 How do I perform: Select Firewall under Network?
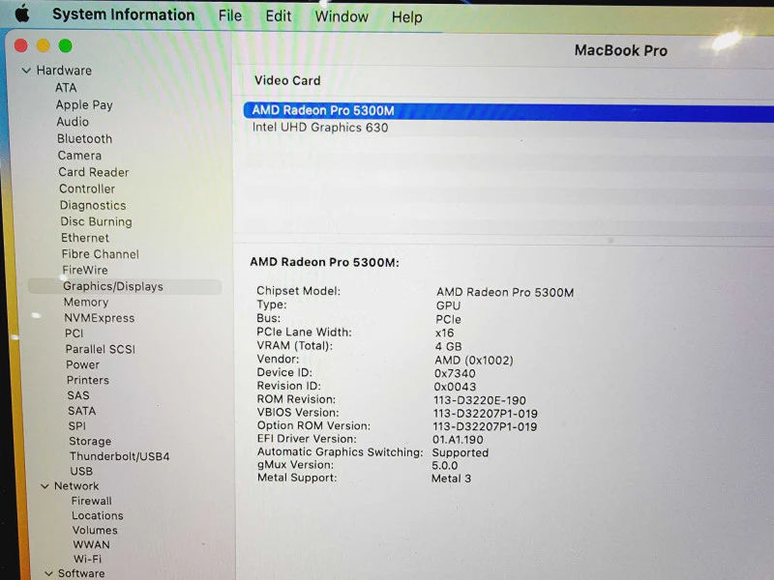click(x=91, y=501)
